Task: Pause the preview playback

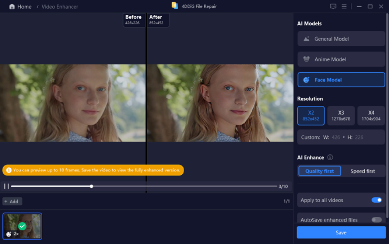Action: 6,186
